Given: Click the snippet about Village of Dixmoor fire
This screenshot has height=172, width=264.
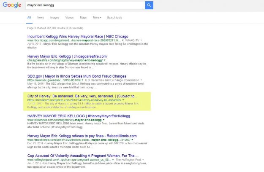Looking at the screenshot, I should [x=87, y=66].
